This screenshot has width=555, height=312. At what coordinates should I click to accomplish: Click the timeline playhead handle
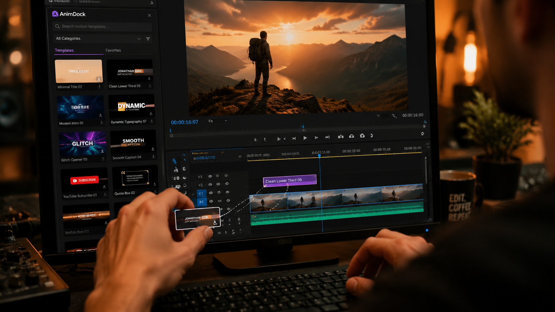[319, 155]
